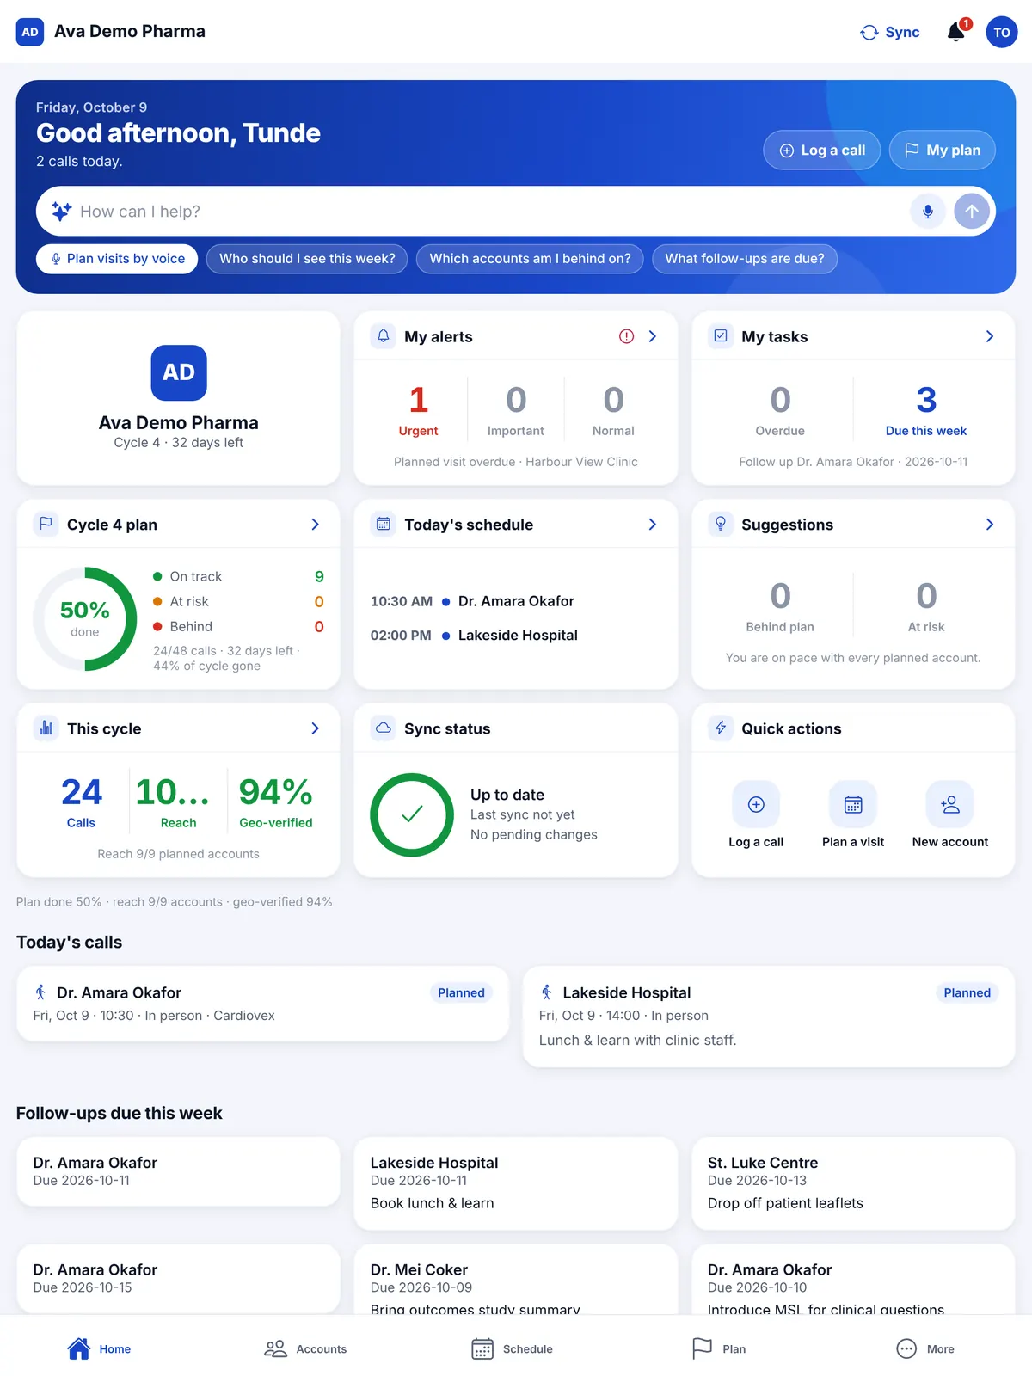
Task: Switch to the Schedule tab
Action: (x=512, y=1348)
